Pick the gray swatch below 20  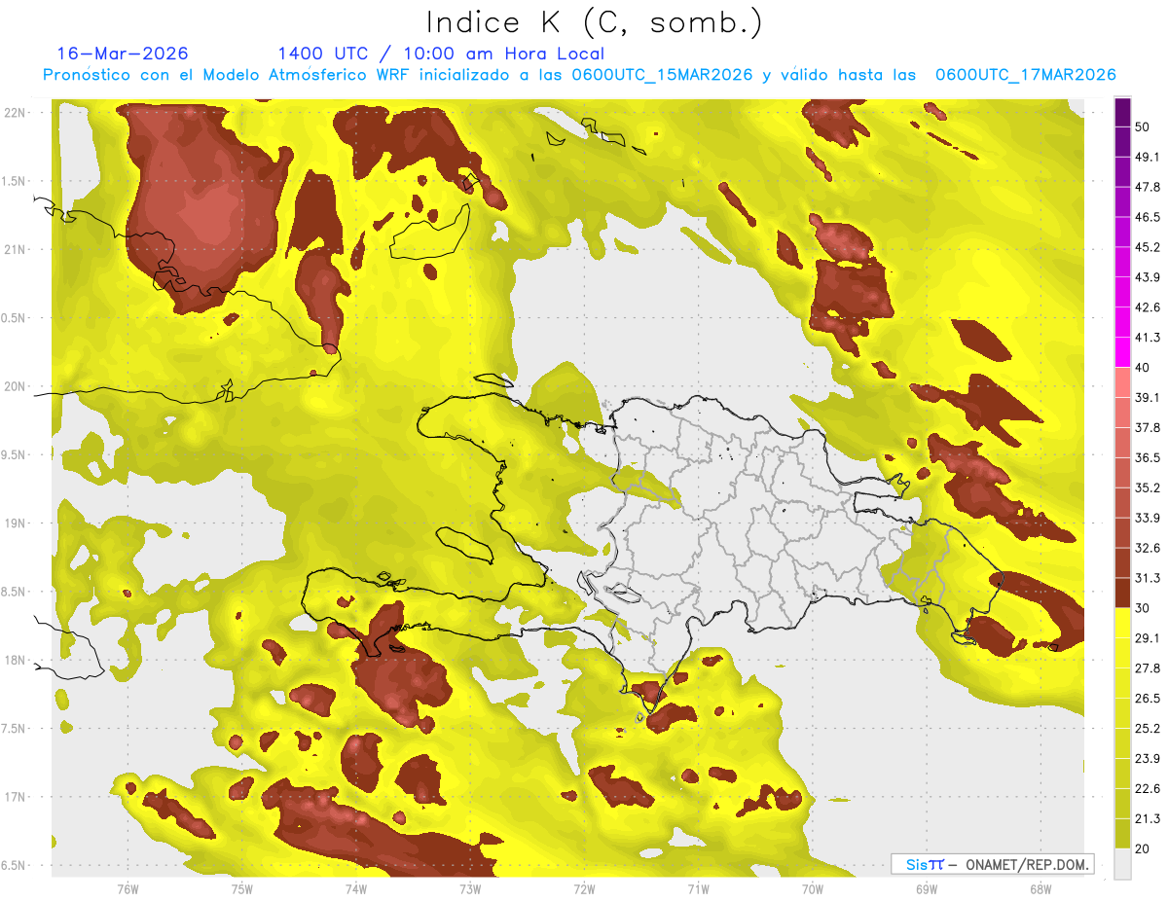pyautogui.click(x=1122, y=864)
